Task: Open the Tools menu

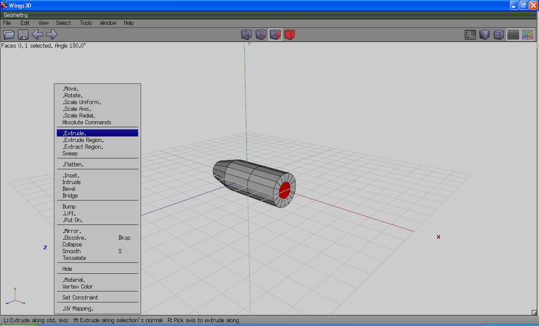Action: 86,23
